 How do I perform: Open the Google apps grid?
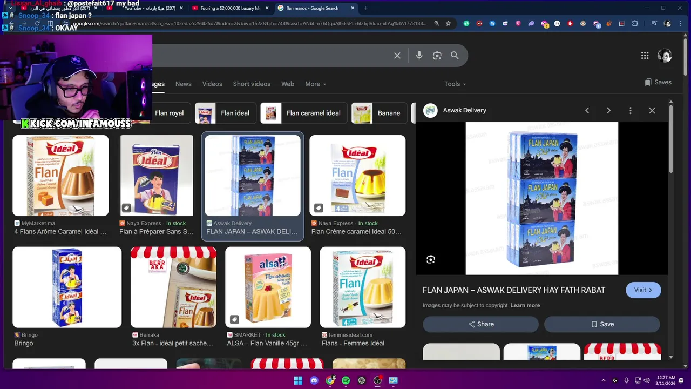(645, 56)
